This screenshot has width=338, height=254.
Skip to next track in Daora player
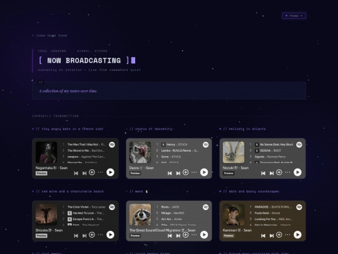click(178, 173)
